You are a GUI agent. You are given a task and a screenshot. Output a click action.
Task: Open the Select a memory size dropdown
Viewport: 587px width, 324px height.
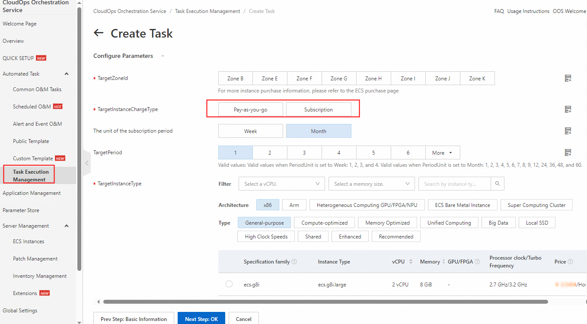tap(371, 184)
